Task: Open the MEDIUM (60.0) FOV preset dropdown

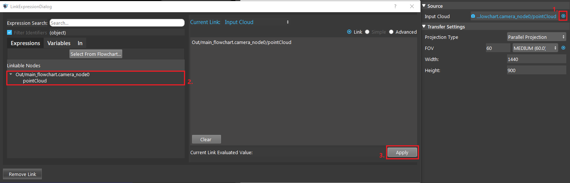Action: coord(535,48)
